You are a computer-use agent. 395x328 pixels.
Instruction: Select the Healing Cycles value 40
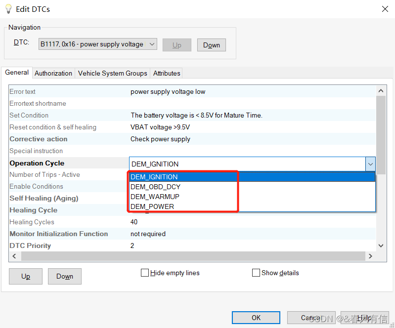point(134,222)
